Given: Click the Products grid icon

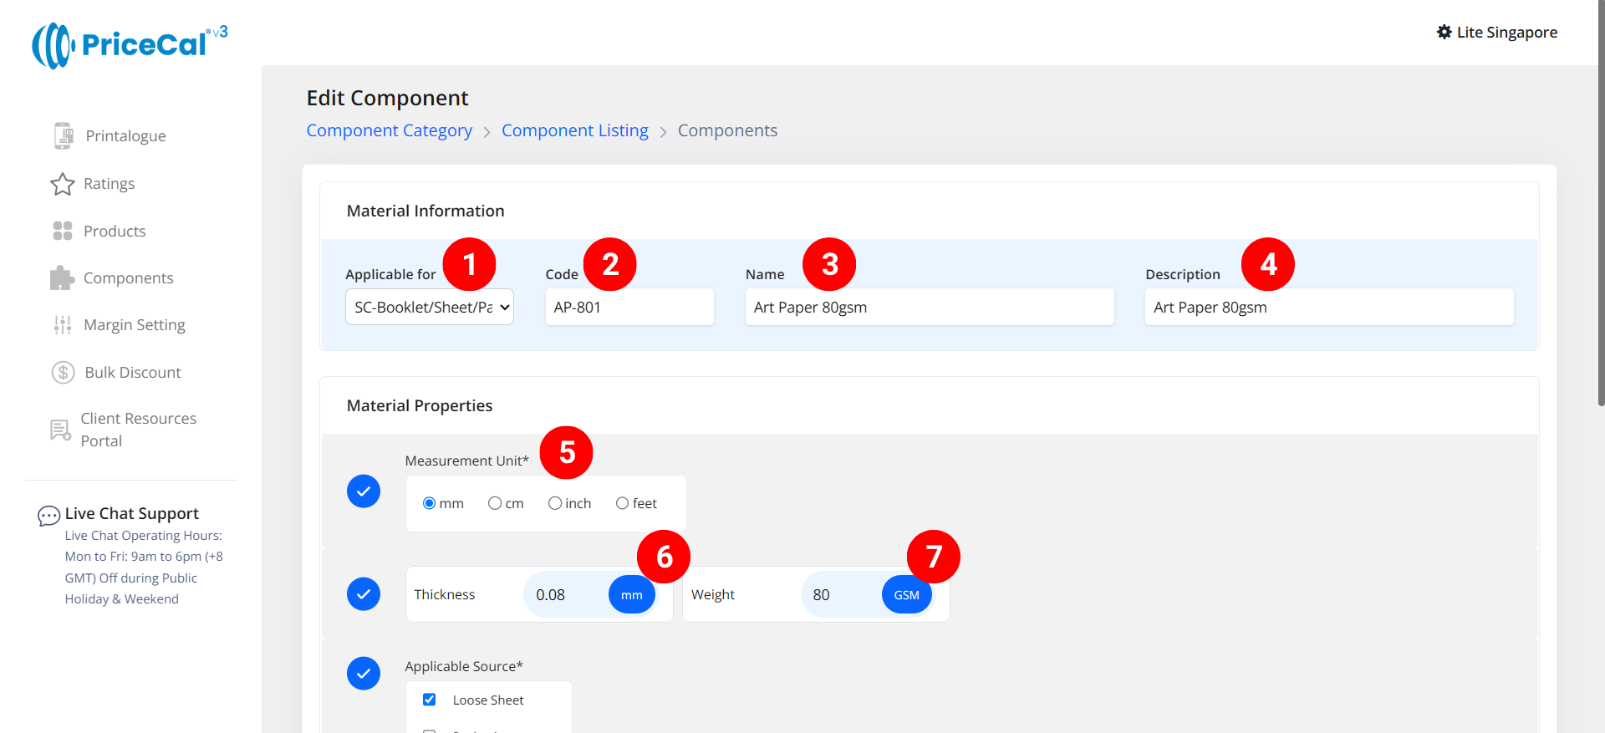Looking at the screenshot, I should pos(63,231).
